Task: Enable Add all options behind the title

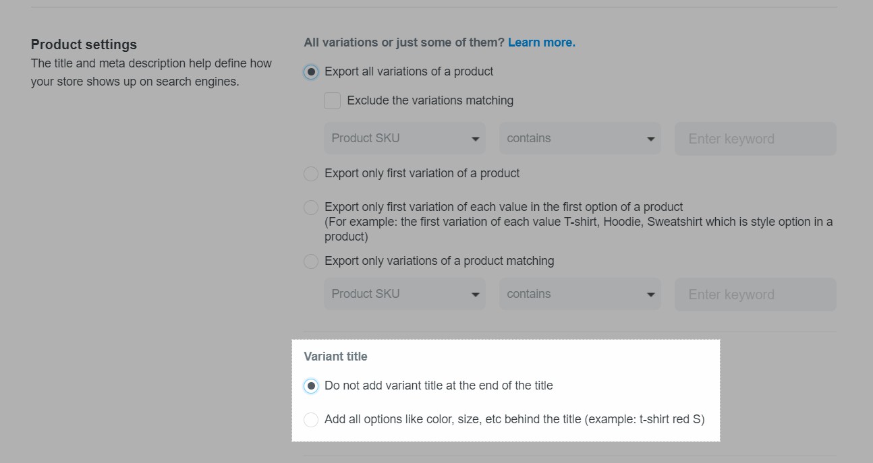Action: pyautogui.click(x=311, y=420)
